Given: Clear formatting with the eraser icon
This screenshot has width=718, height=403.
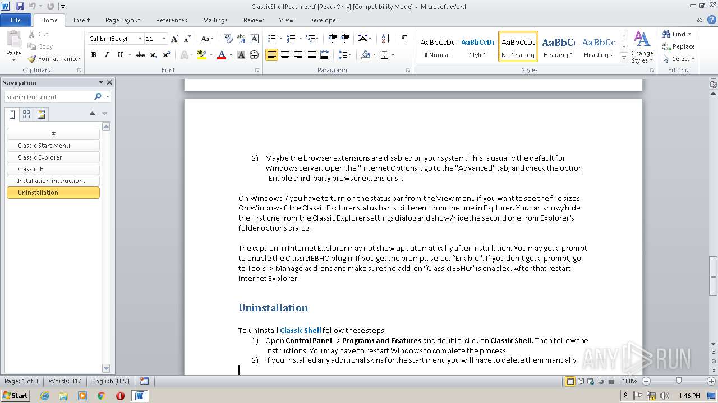Looking at the screenshot, I should point(228,39).
